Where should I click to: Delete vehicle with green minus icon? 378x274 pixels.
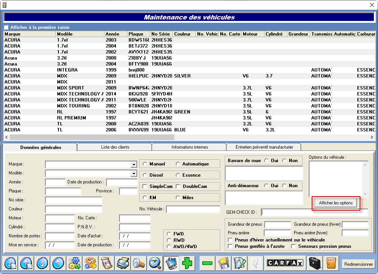tap(207, 263)
